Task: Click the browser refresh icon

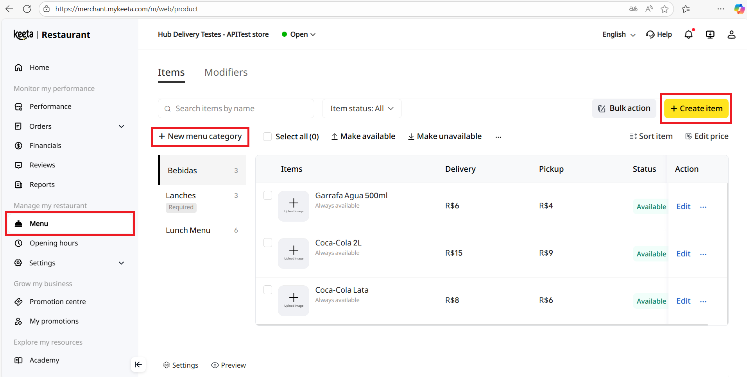Action: pos(27,9)
